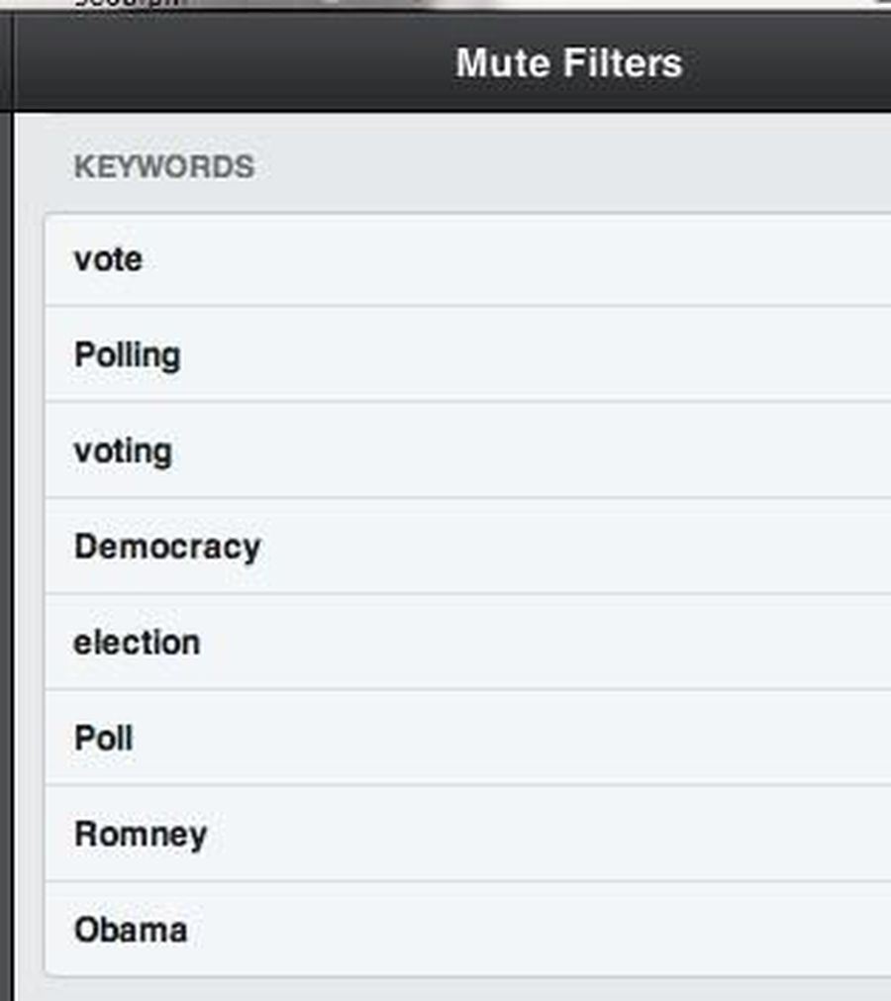The image size is (891, 1001).
Task: Select the 'vote' keyword filter
Action: coord(465,260)
